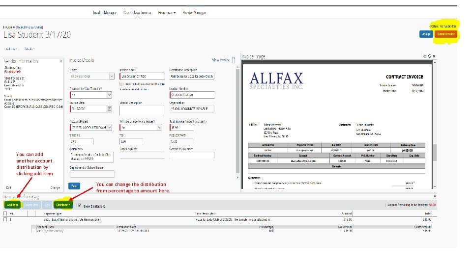Open the Processor menu
This screenshot has height=265, width=472.
(167, 13)
